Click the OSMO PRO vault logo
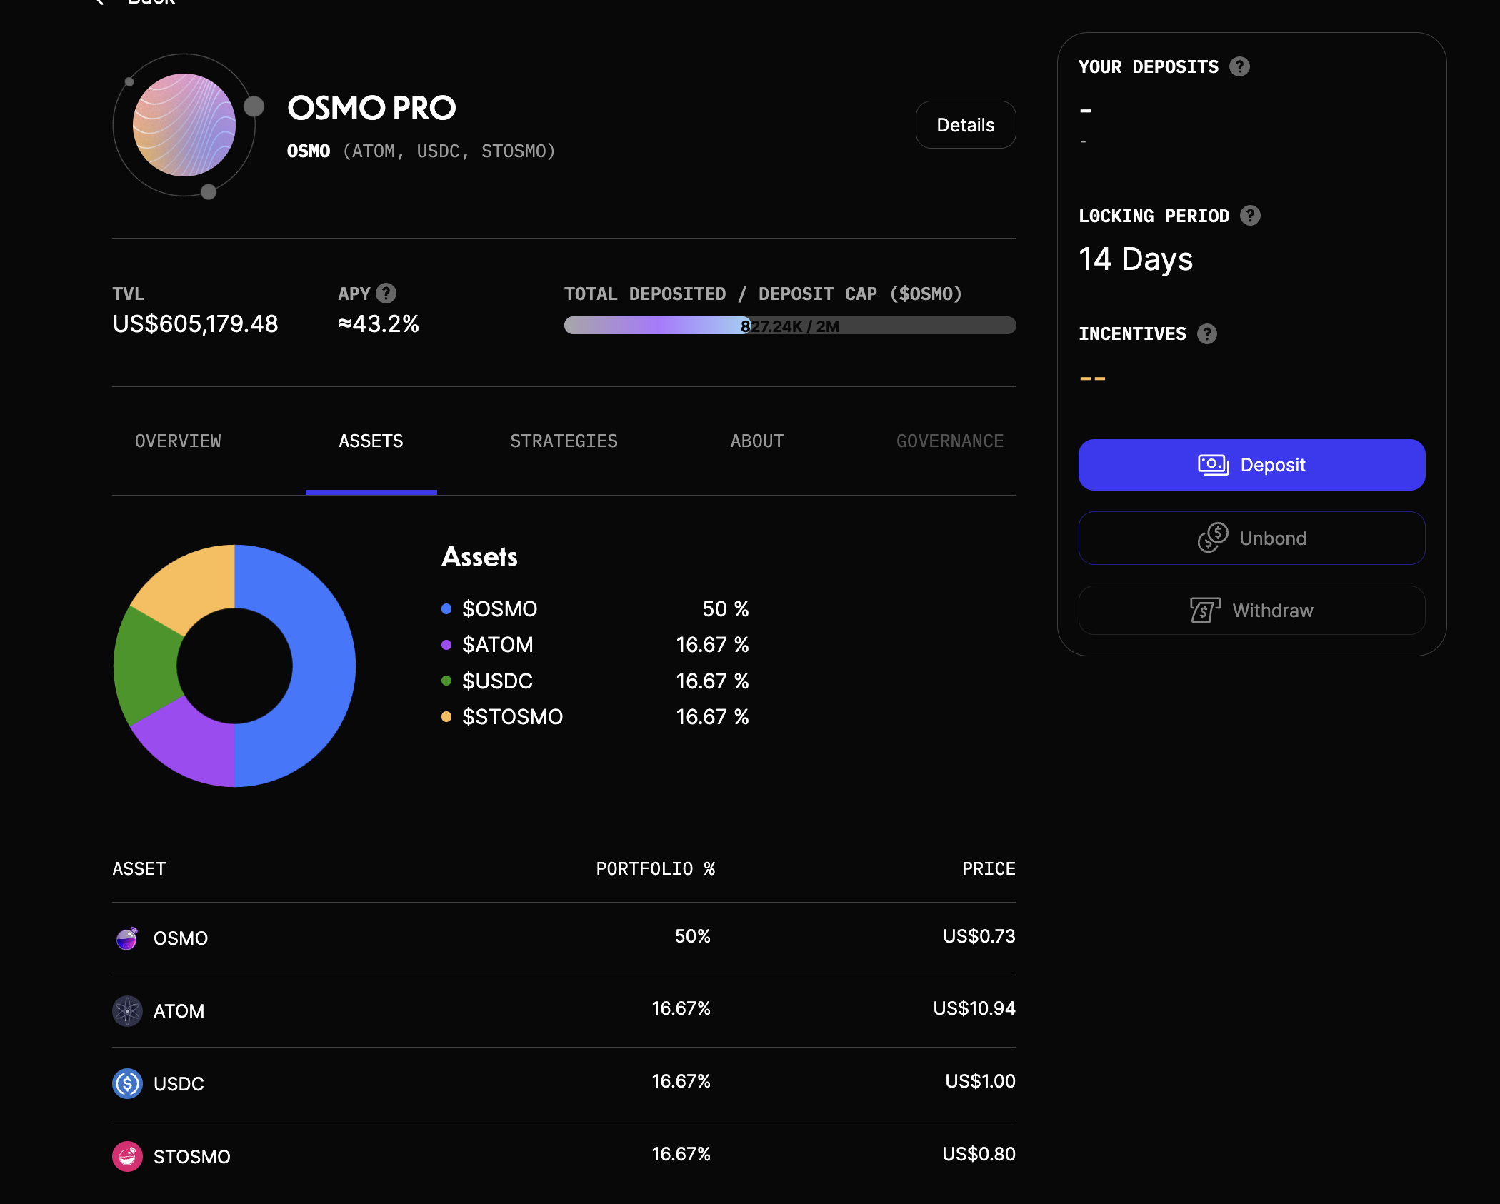1500x1204 pixels. click(184, 125)
